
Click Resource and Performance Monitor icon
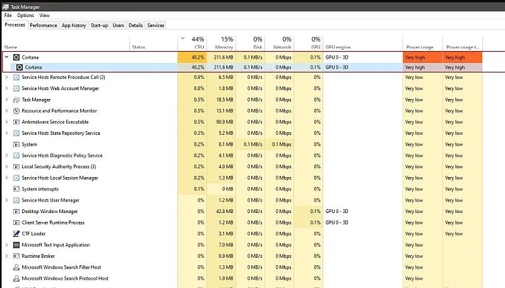tap(16, 111)
